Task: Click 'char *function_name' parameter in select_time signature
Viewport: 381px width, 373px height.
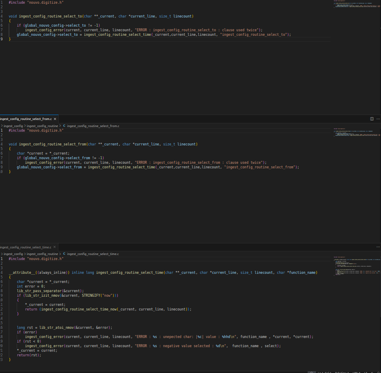Action: pos(296,273)
